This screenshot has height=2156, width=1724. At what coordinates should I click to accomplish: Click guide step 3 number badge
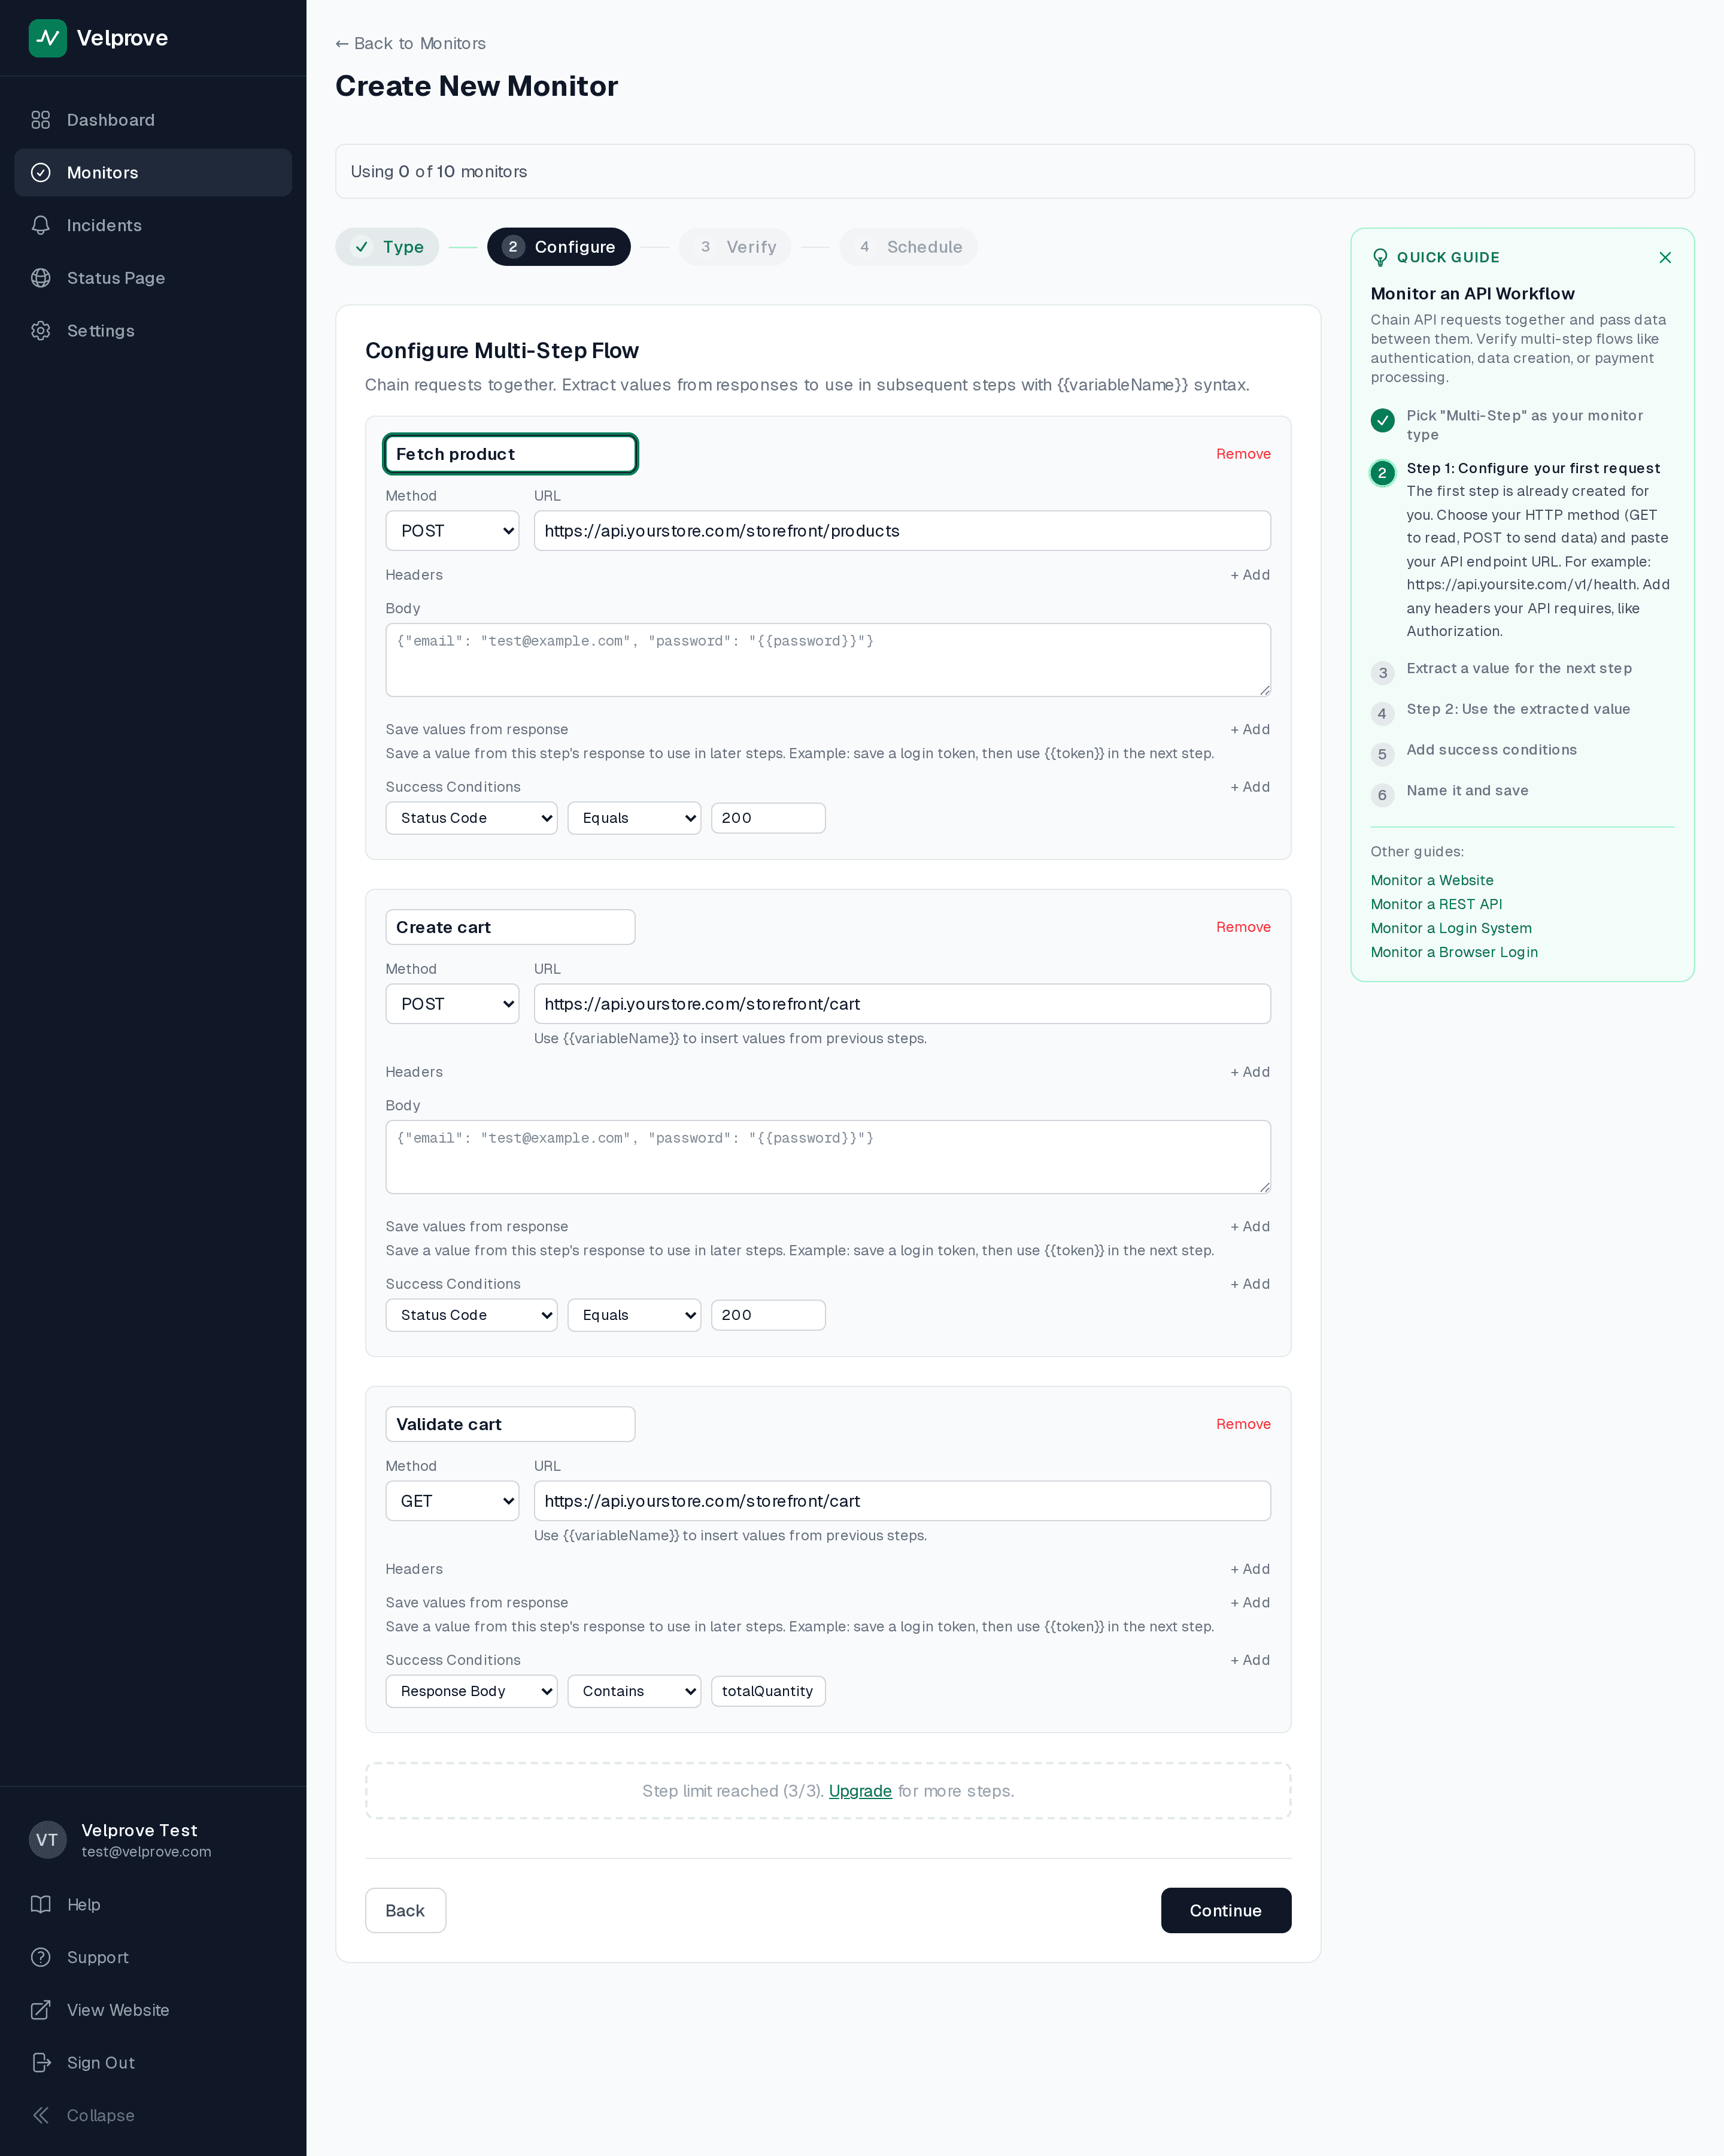[x=1382, y=673]
